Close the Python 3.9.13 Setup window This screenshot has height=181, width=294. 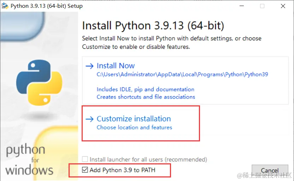(x=283, y=6)
